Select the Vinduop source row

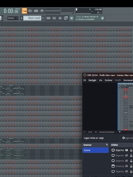[122, 166]
